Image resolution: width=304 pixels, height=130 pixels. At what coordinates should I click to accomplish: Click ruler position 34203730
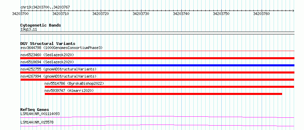click(x=141, y=14)
